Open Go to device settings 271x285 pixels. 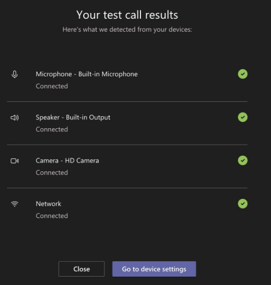click(154, 269)
